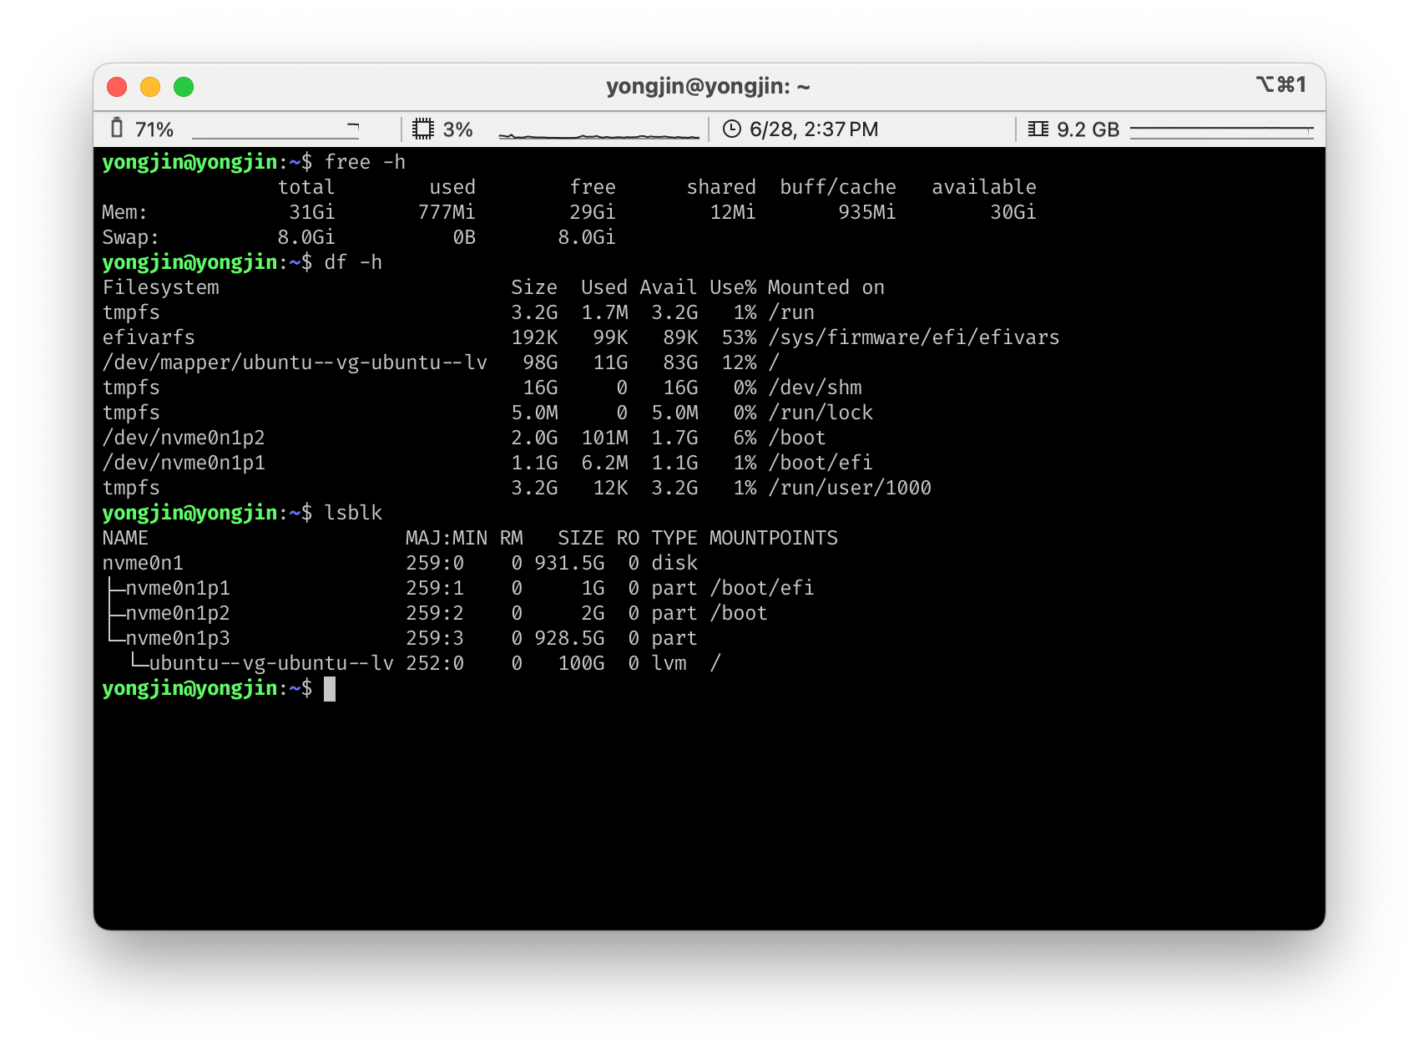Close the terminal window with red button
This screenshot has width=1419, height=1054.
117,87
